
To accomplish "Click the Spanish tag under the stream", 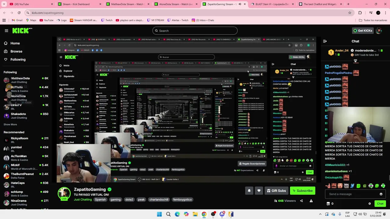I will (x=100, y=200).
